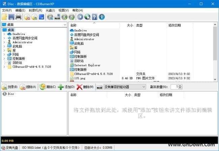Show about info with the blue i icon
The height and width of the screenshot is (151, 219).
point(102,17)
